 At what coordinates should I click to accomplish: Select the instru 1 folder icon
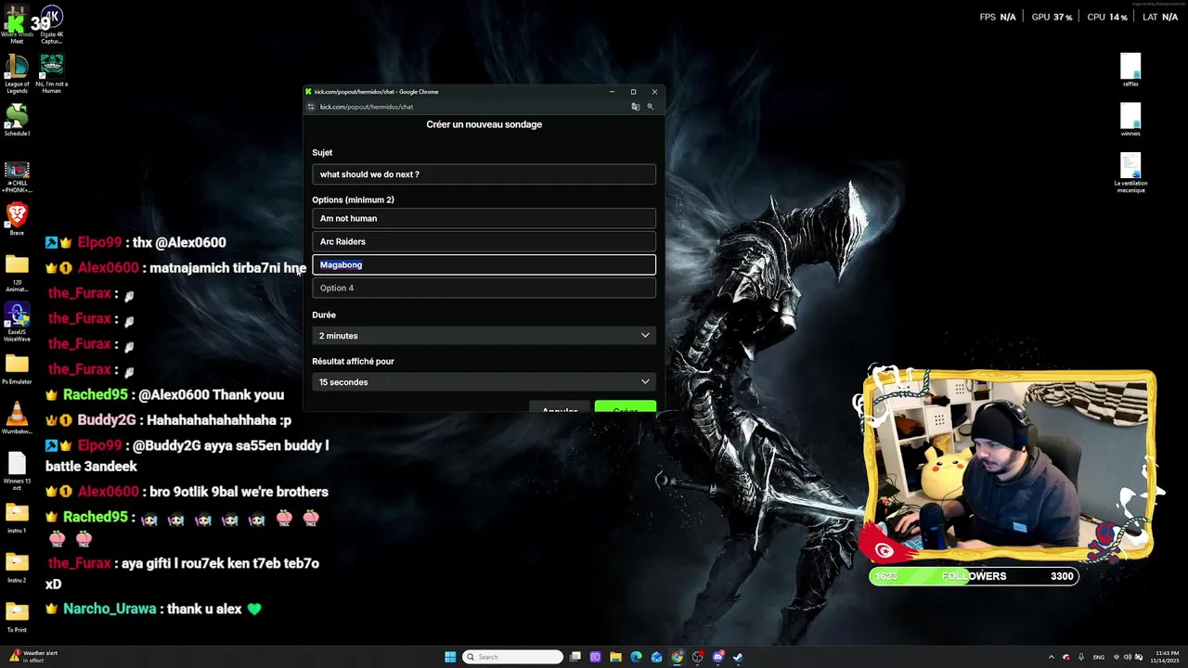click(17, 518)
